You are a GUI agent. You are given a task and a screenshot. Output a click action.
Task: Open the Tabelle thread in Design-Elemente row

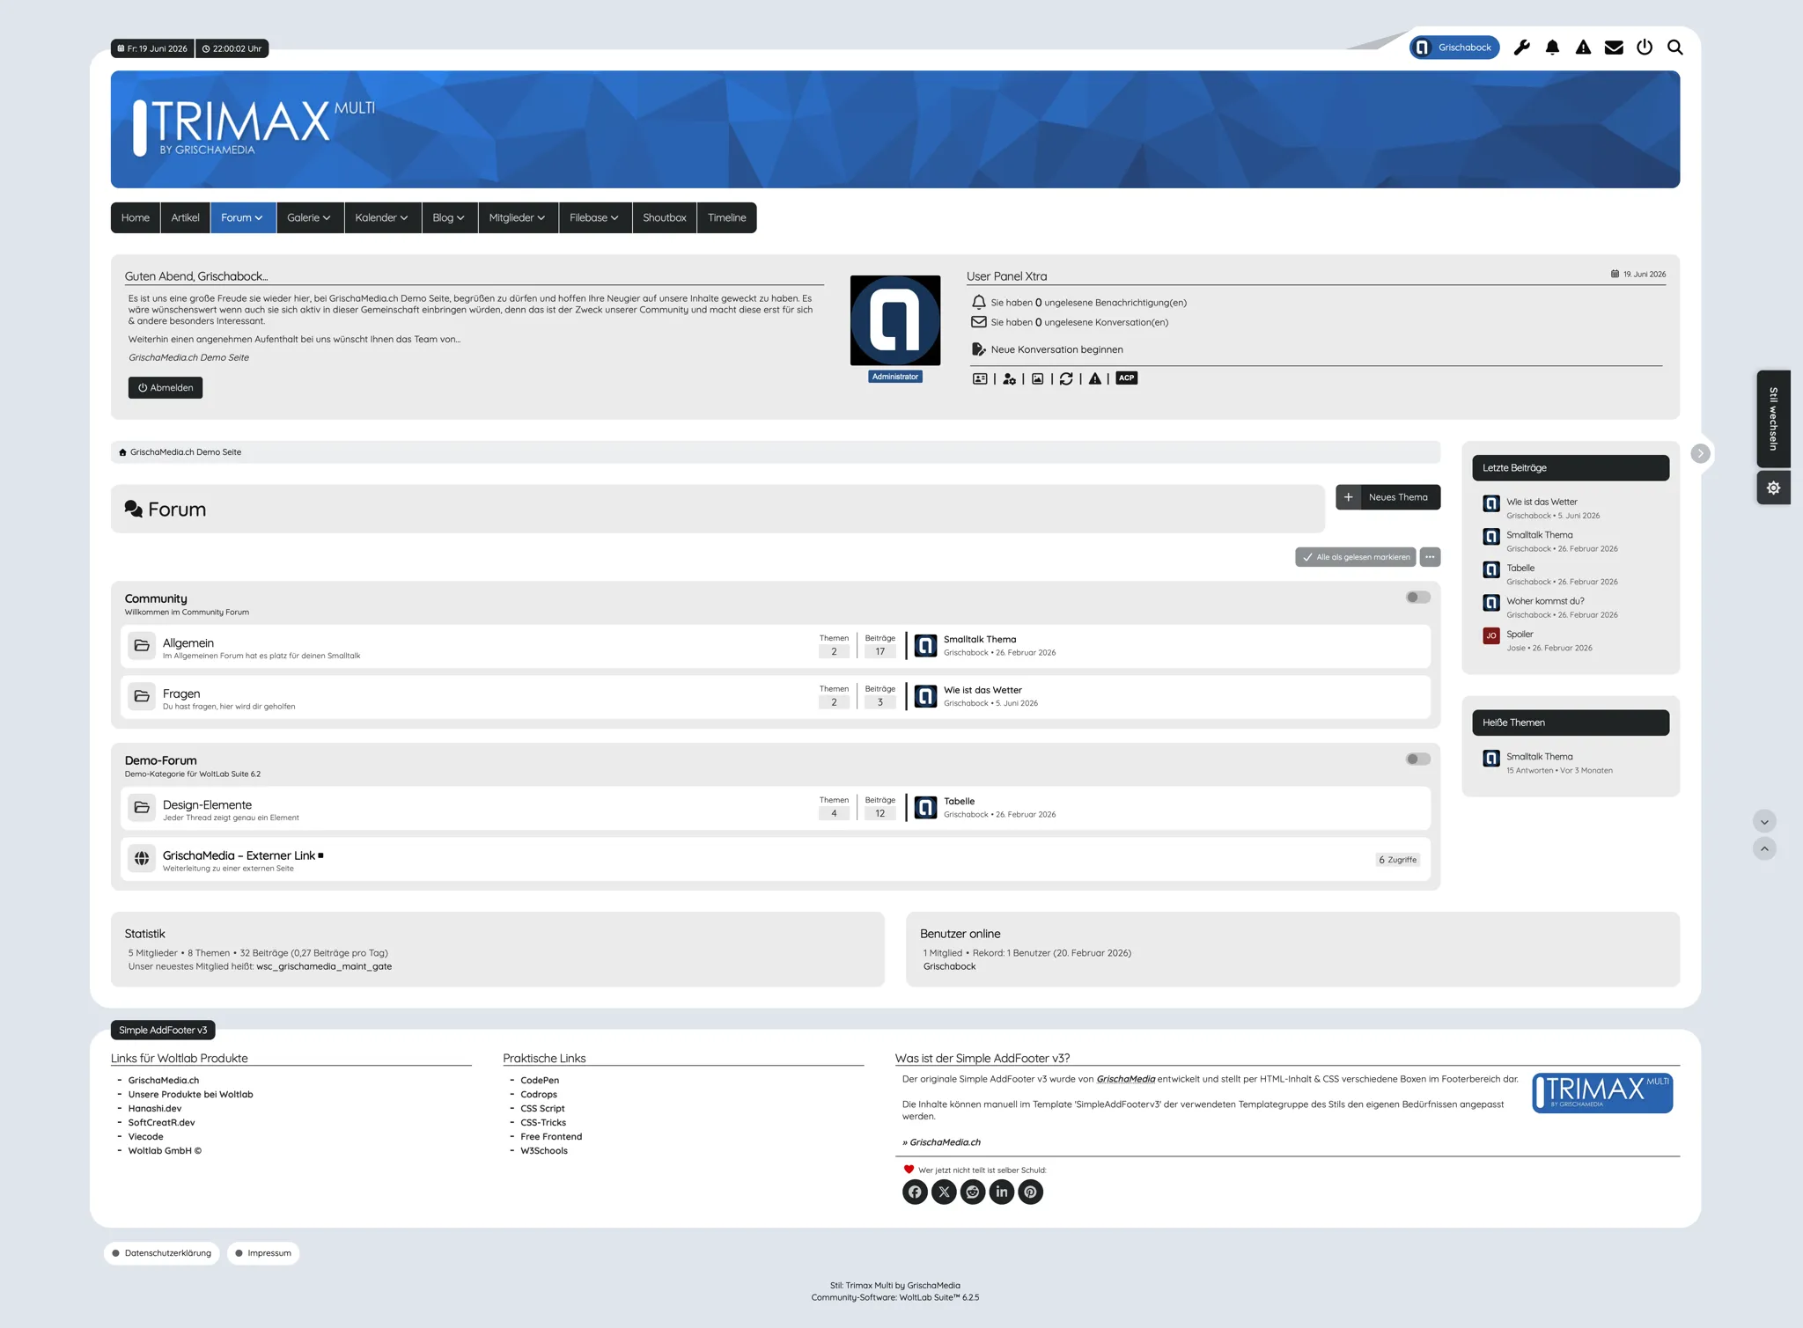pos(959,802)
